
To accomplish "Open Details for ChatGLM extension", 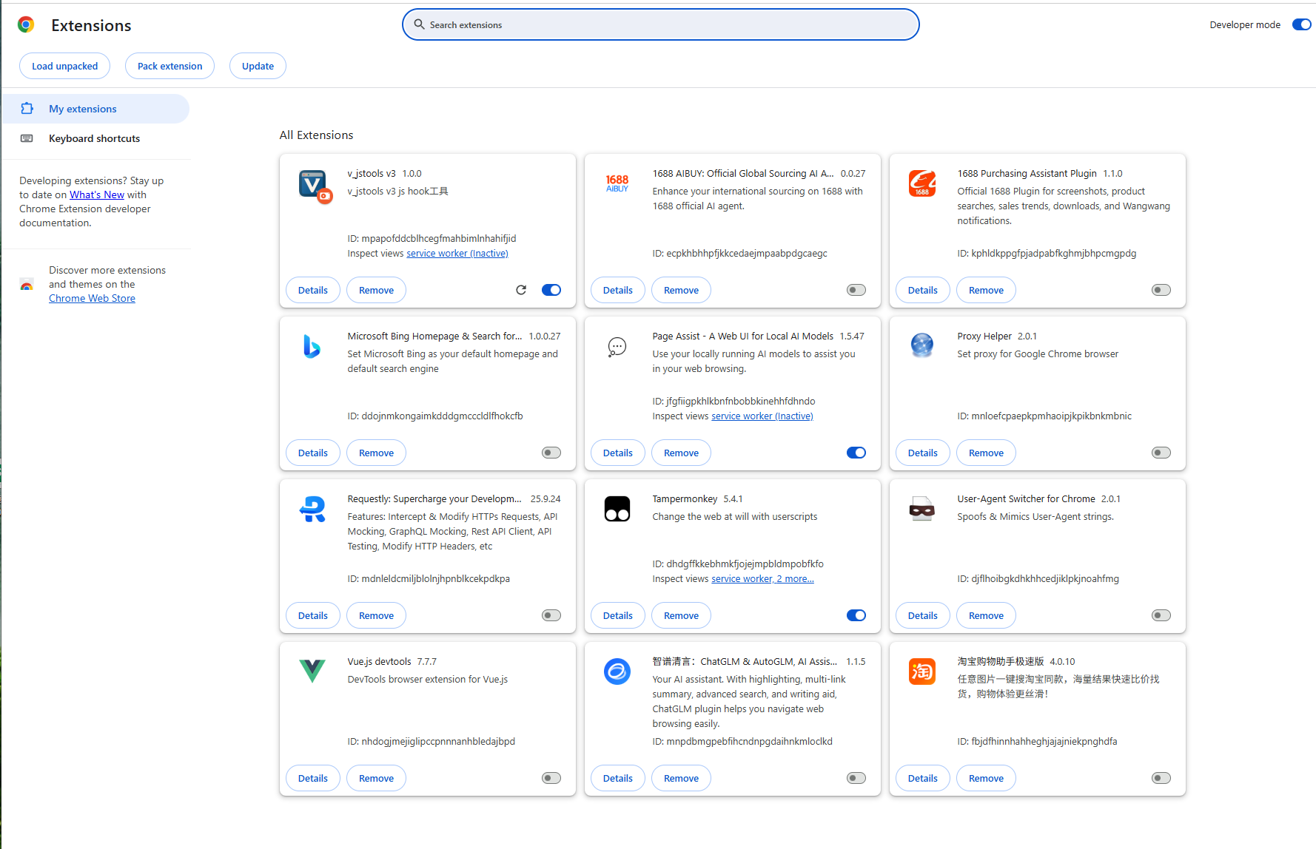I will coord(618,778).
